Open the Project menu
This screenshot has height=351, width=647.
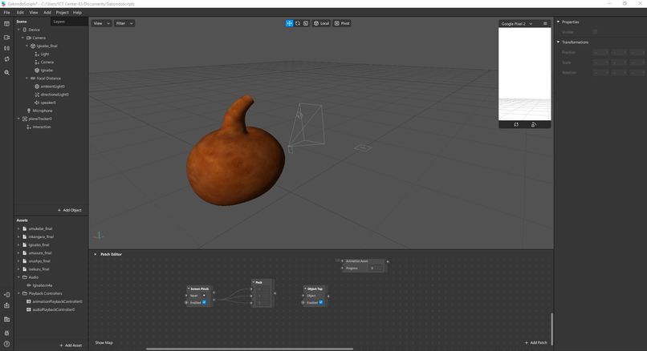62,12
